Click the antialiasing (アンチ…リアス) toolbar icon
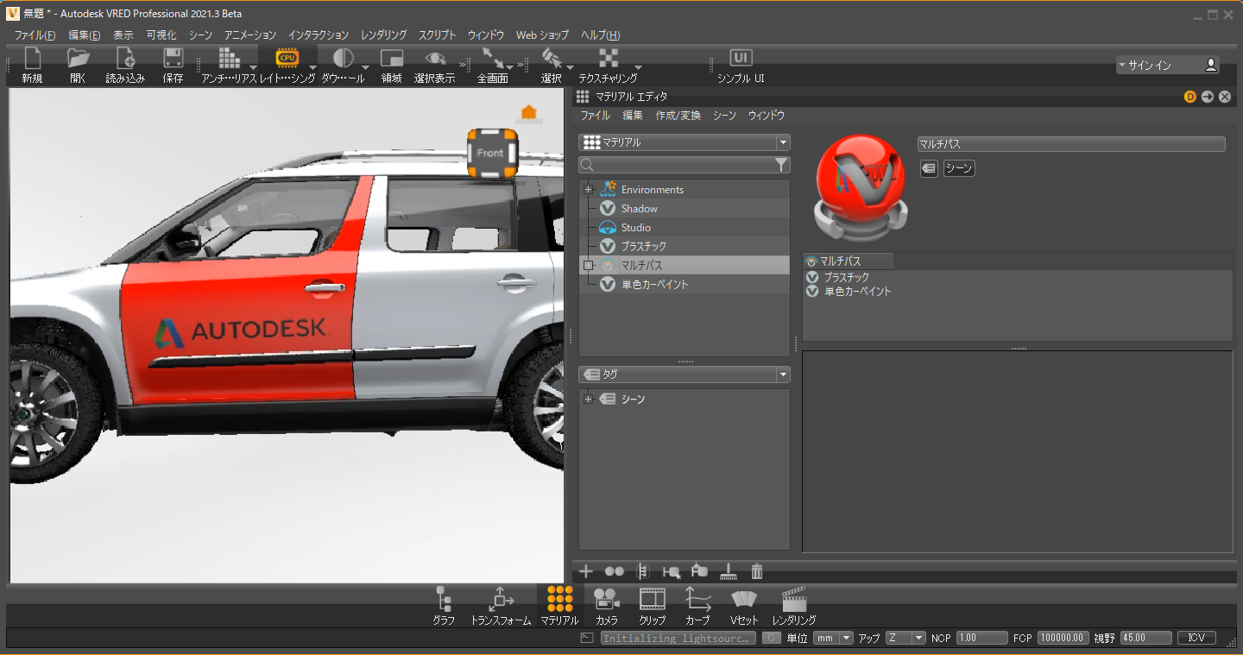This screenshot has height=655, width=1243. 229,59
